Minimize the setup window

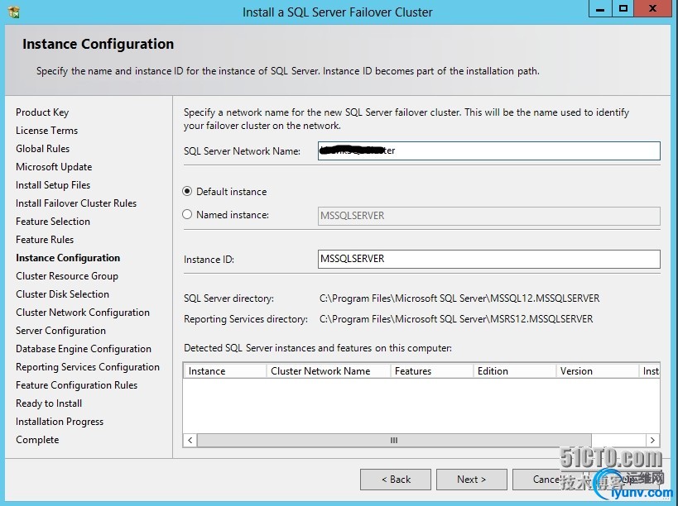(600, 8)
